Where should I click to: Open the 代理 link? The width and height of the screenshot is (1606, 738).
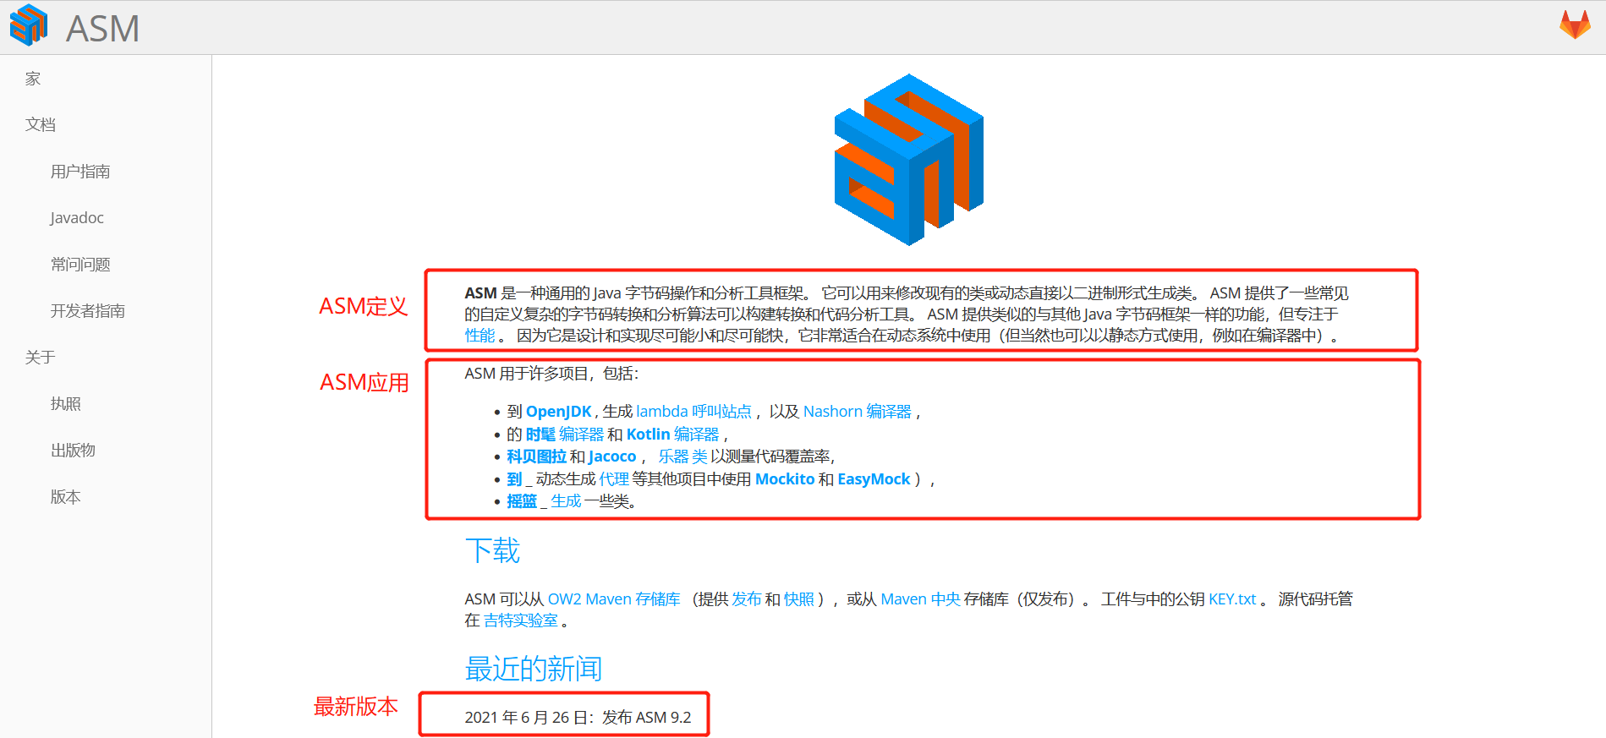point(614,479)
